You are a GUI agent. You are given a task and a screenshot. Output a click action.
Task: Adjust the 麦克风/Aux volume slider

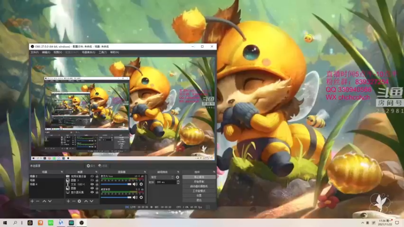click(x=116, y=184)
